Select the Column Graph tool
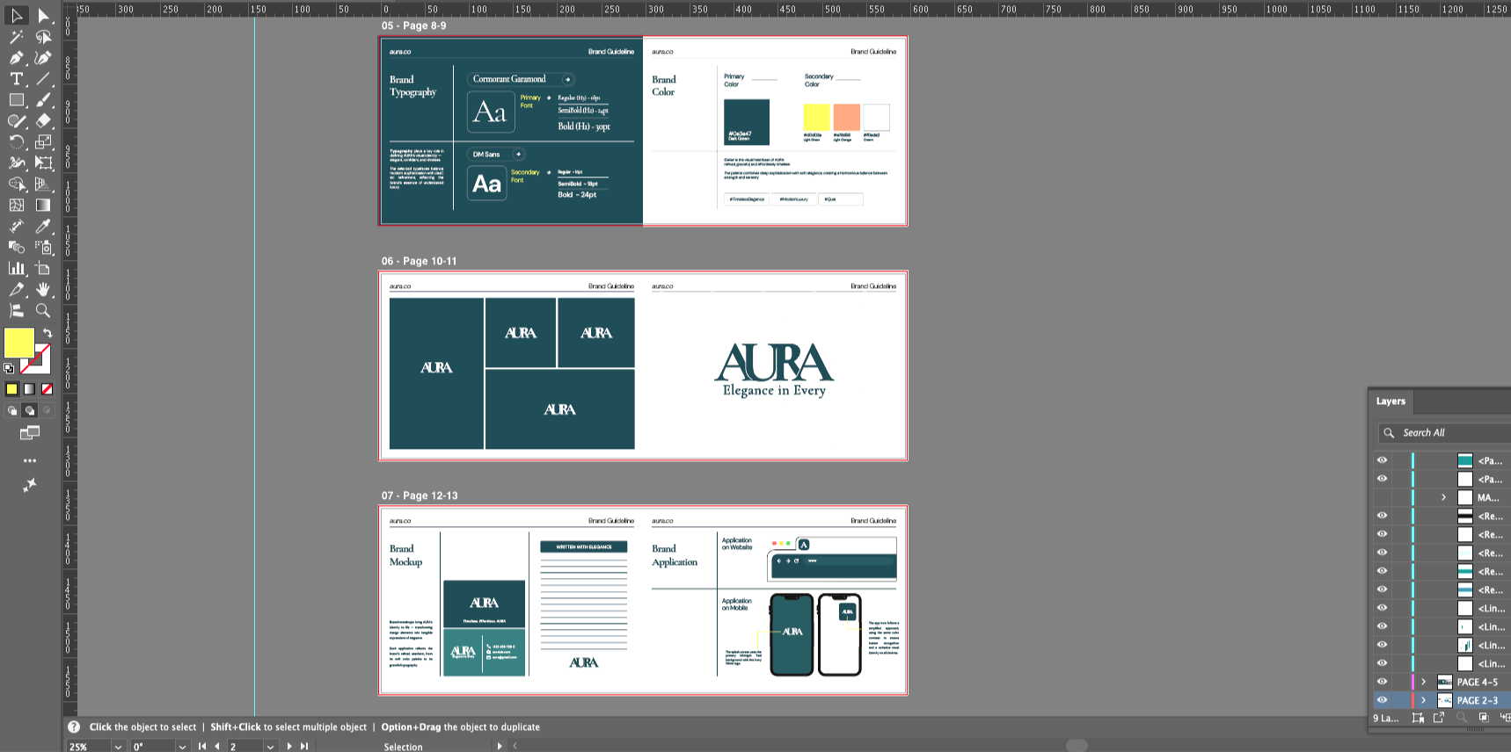The image size is (1511, 752). tap(17, 269)
